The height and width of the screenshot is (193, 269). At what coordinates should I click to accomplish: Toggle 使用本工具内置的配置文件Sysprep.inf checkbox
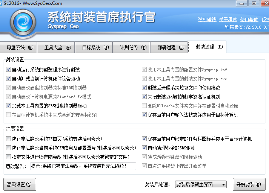144,70
